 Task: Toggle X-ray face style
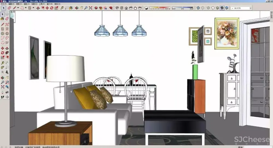click(x=198, y=8)
